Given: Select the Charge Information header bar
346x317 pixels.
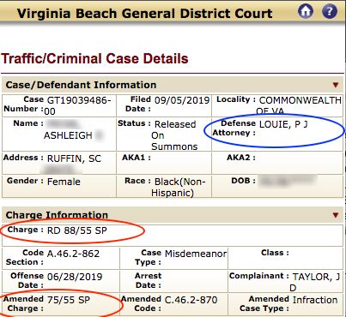Looking at the screenshot, I should coord(173,215).
